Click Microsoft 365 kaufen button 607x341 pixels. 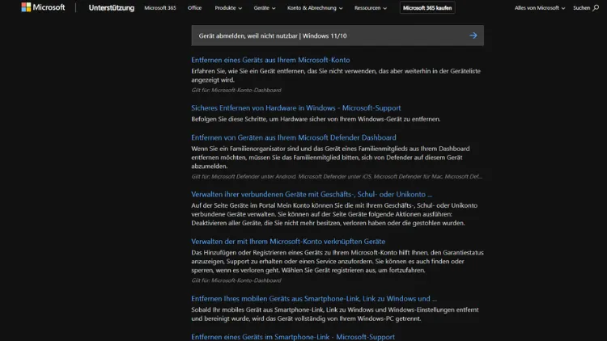[427, 8]
